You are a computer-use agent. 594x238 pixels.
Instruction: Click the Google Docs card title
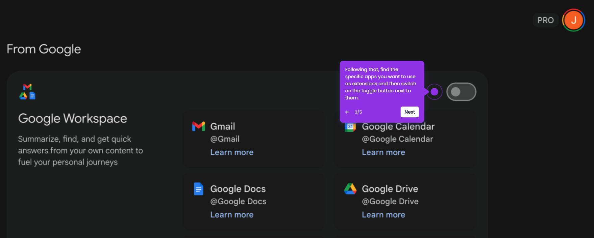[x=238, y=189]
